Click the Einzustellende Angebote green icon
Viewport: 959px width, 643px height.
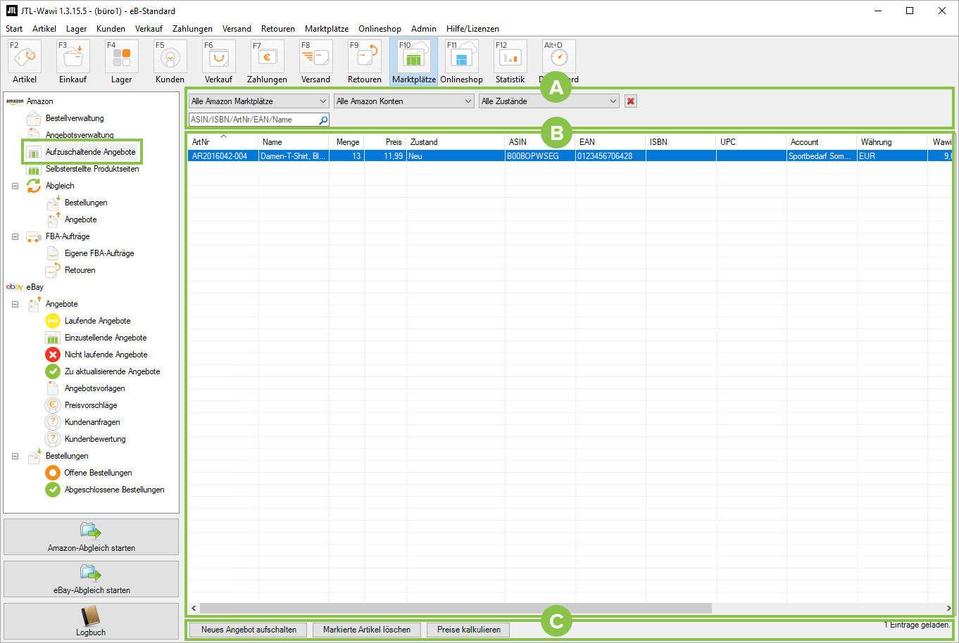[x=53, y=338]
